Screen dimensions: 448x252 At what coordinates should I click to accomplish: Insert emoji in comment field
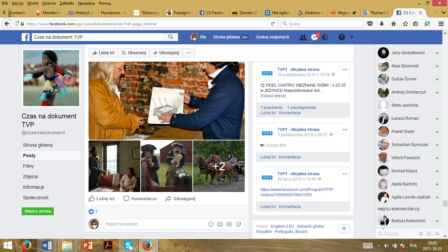[211, 224]
